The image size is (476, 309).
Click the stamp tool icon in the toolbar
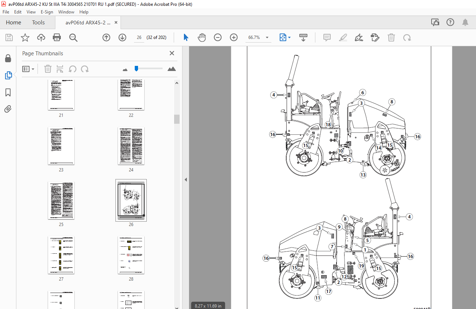tap(375, 37)
